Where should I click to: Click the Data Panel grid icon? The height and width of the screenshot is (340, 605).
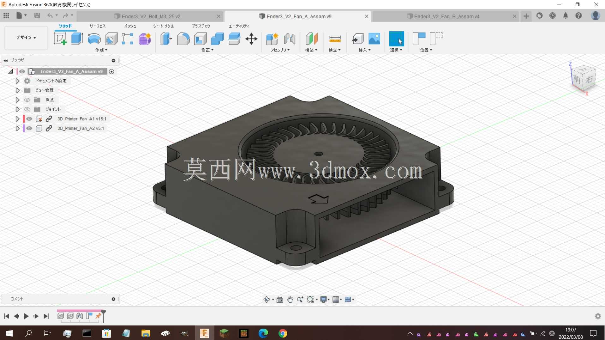(6, 15)
